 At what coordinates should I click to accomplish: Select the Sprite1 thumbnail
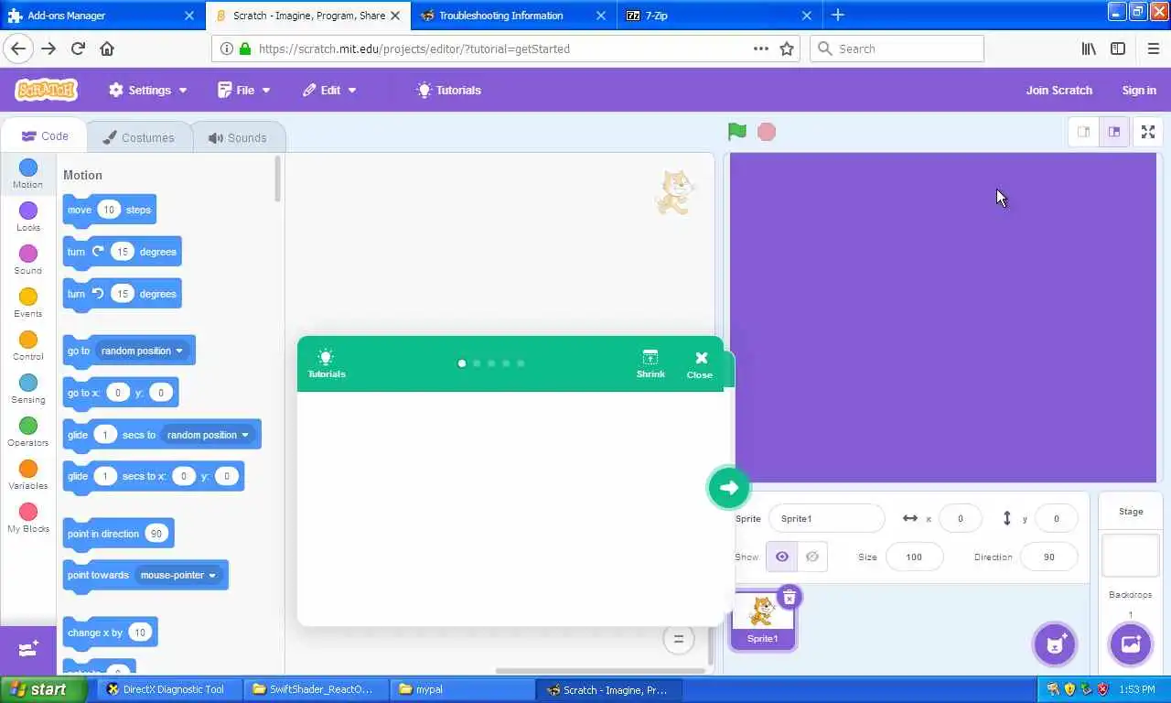pos(762,620)
